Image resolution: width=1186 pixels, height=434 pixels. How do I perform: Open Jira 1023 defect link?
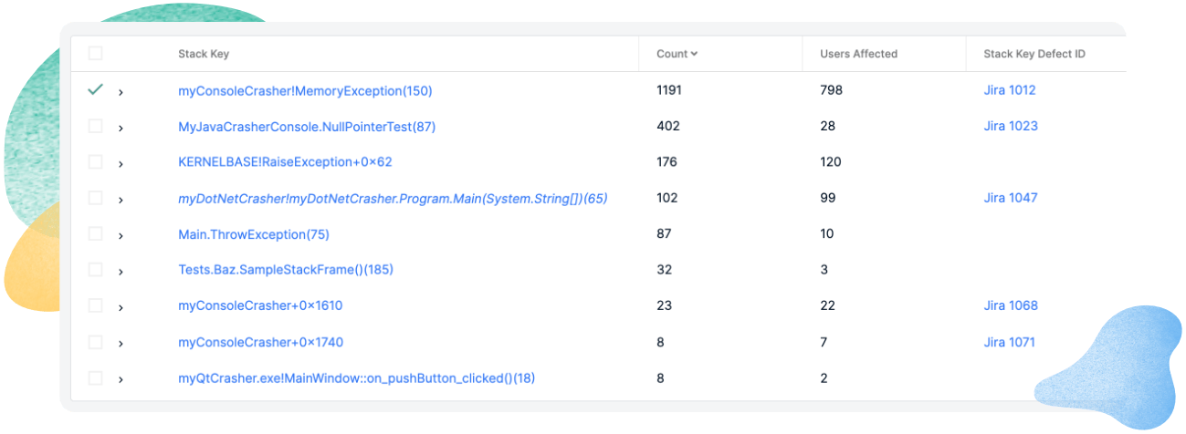coord(1011,126)
